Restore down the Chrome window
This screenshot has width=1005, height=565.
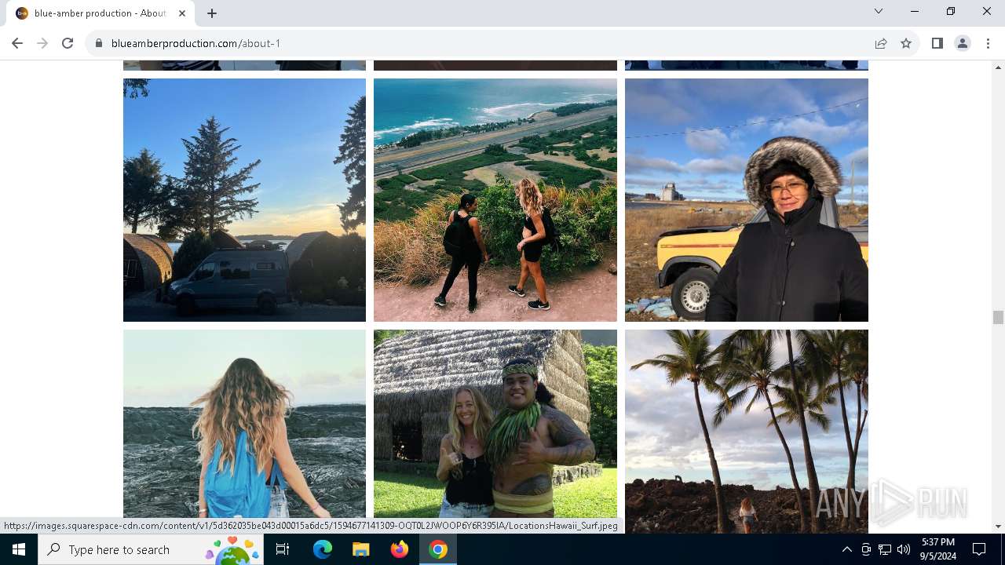coord(951,11)
